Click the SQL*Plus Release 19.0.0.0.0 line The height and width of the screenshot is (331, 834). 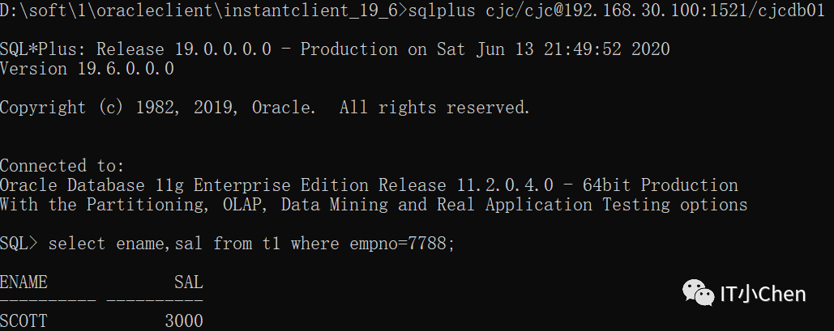coord(135,49)
